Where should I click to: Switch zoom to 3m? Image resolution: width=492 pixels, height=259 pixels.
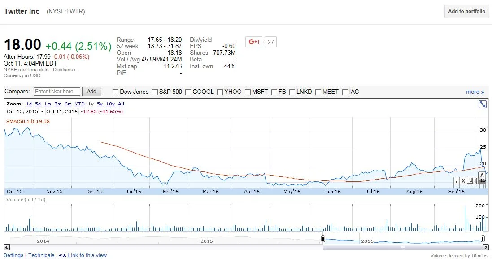point(58,104)
